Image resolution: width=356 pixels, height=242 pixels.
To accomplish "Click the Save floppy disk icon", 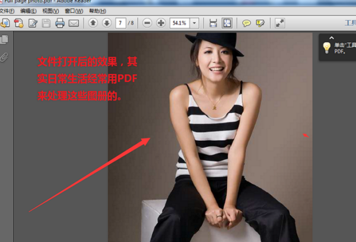I will point(46,23).
